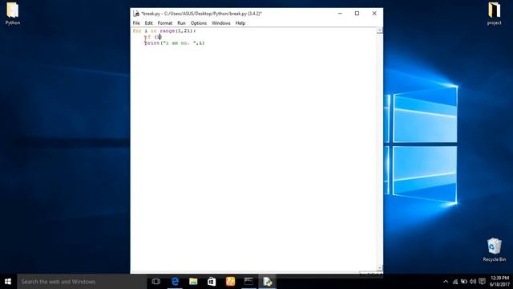
Task: Show hidden system tray icons
Action: [446, 282]
